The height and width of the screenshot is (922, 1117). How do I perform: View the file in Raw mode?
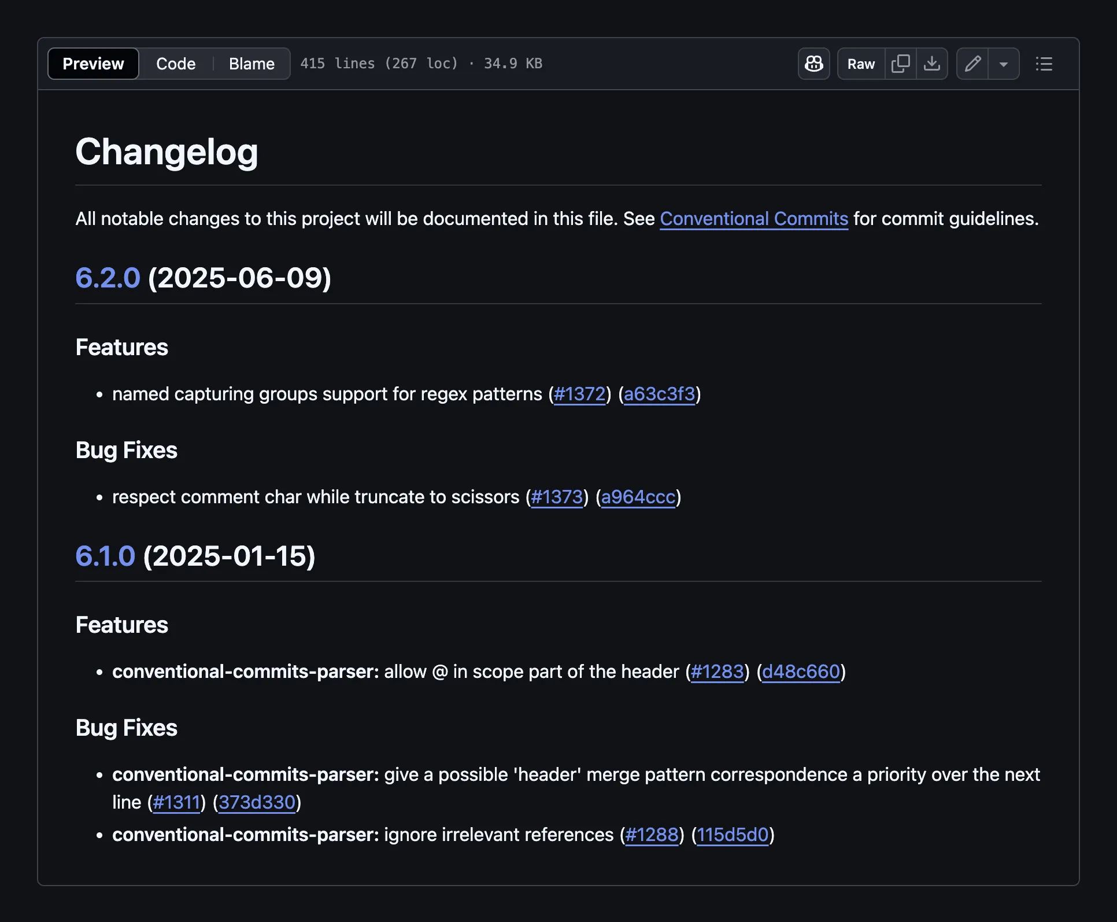point(860,64)
